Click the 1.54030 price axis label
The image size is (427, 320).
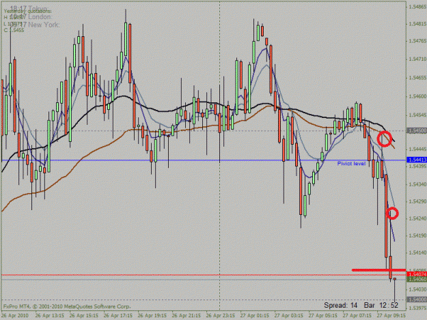click(x=417, y=289)
